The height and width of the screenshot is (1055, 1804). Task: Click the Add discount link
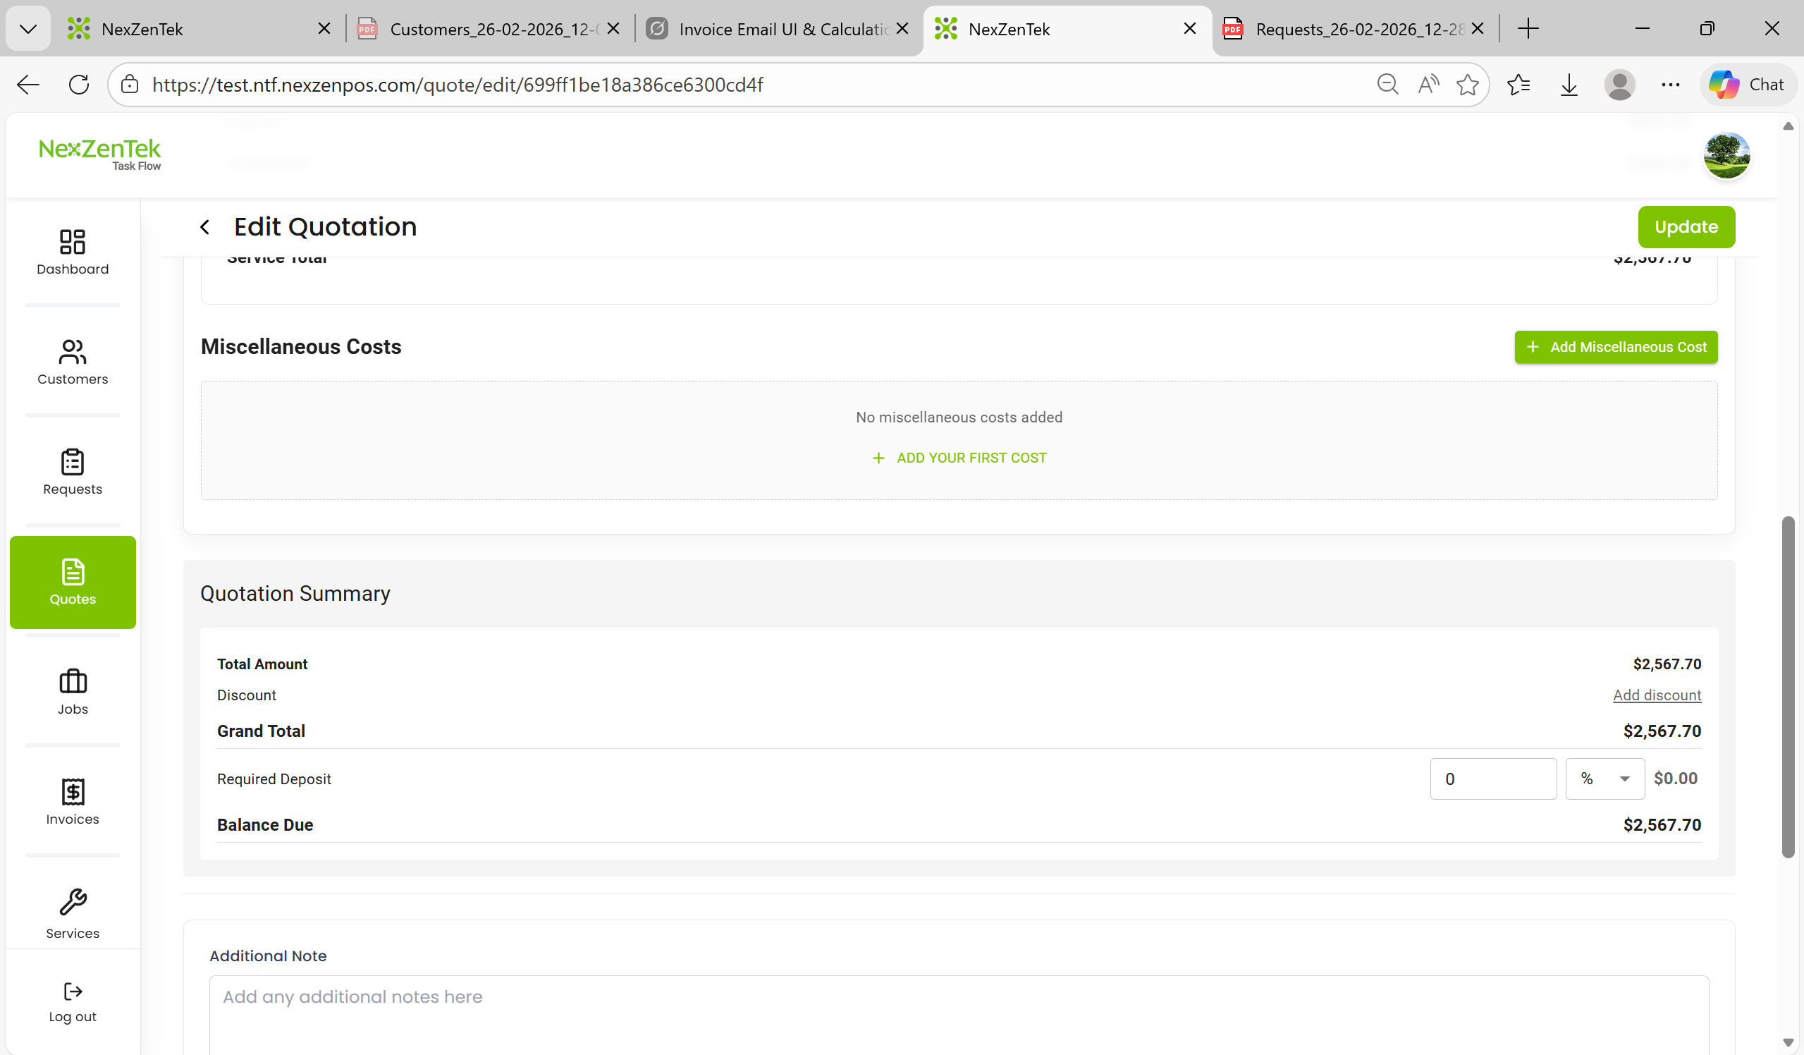coord(1657,695)
